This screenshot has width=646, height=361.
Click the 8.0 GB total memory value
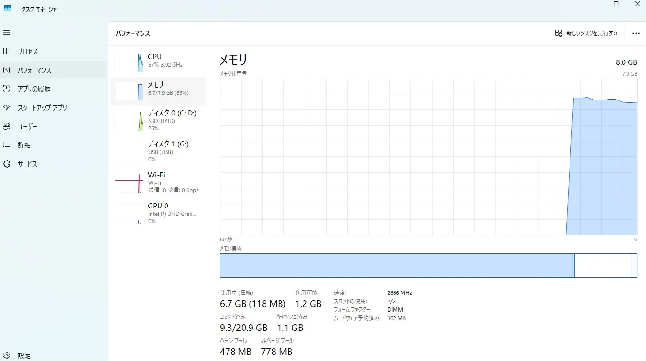(x=626, y=62)
